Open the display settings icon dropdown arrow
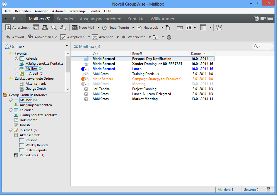This screenshot has height=195, width=277. click(195, 28)
